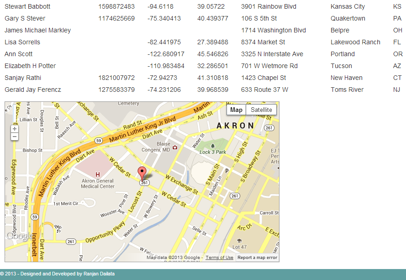Screen dimensions: 406x280
Task: Click the red location pin marker
Action: tap(142, 173)
